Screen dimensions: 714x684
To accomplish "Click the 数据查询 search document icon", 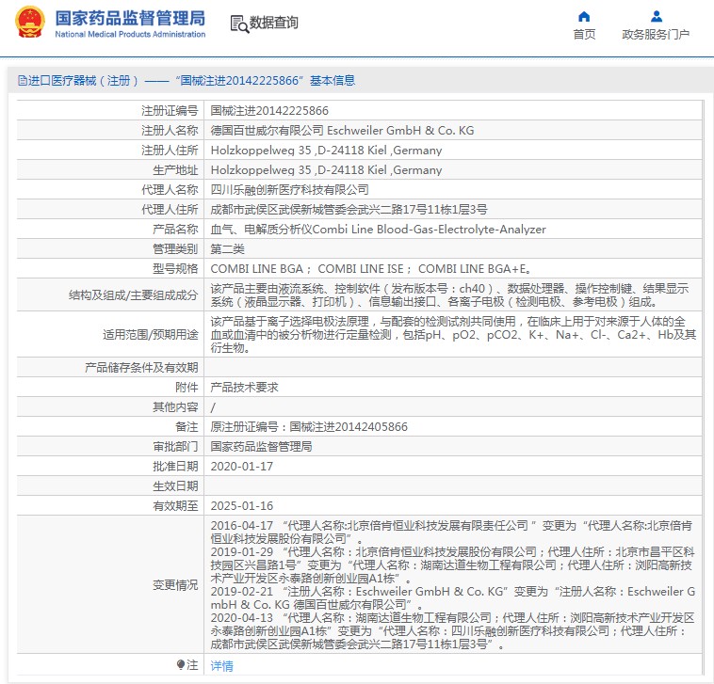I will pos(239,24).
